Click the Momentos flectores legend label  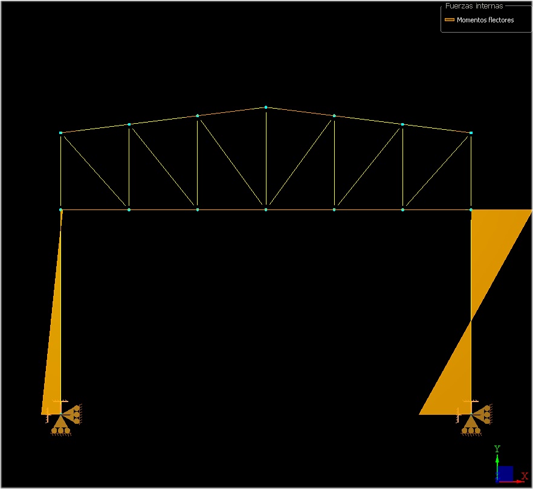point(485,20)
